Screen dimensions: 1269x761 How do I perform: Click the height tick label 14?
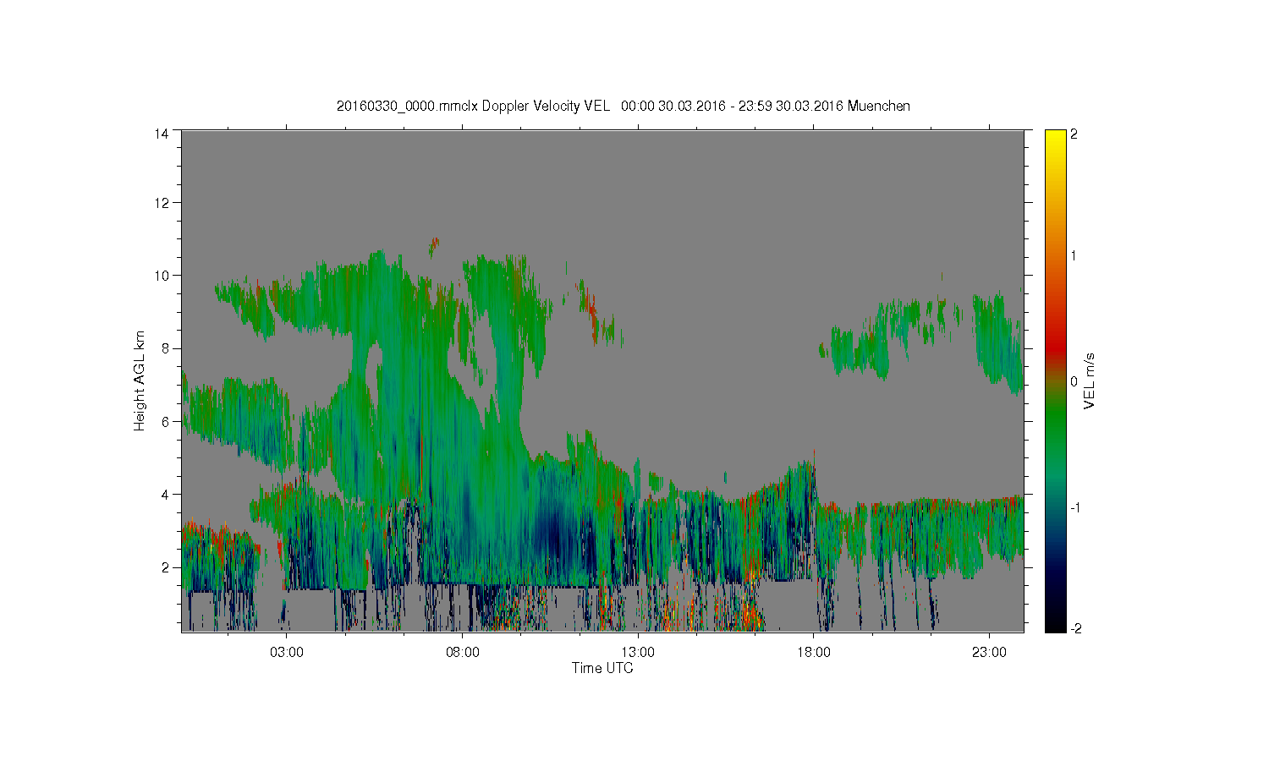[162, 134]
